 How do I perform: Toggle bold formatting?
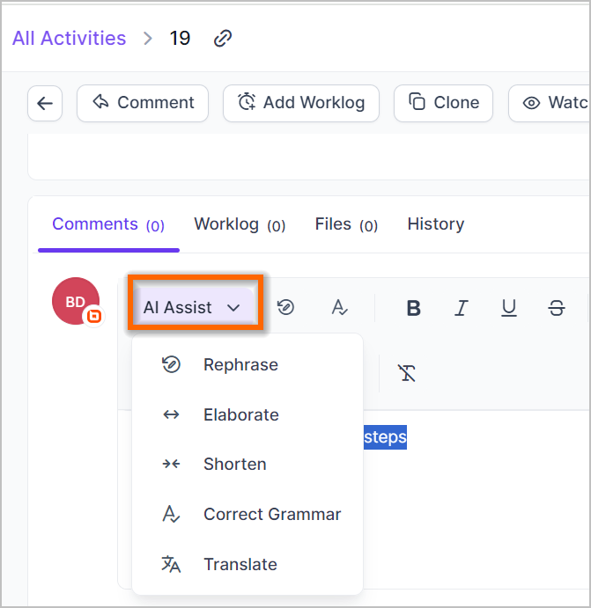coord(414,308)
